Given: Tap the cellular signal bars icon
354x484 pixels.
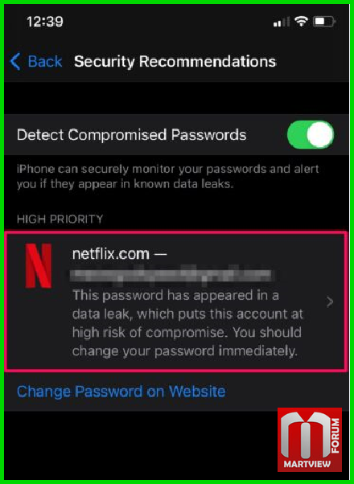Looking at the screenshot, I should coord(282,22).
